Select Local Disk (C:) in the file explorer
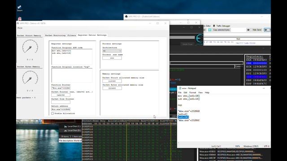Image resolution: width=287 pixels, height=161 pixels. 72,126
